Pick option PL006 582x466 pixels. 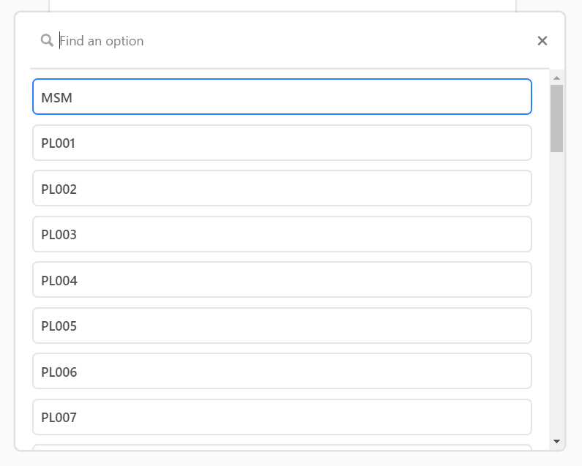tap(282, 372)
